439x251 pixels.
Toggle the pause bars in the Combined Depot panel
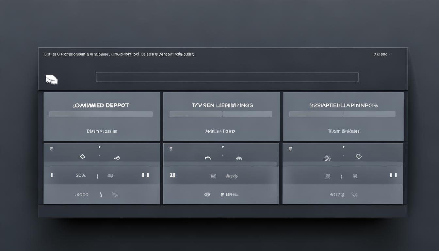pyautogui.click(x=145, y=175)
